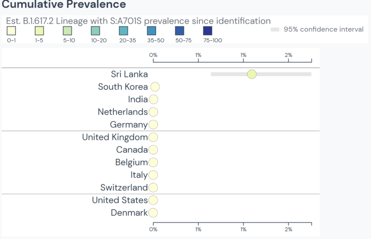Click the 0-1 legend color swatch
This screenshot has height=239, width=371.
click(12, 31)
